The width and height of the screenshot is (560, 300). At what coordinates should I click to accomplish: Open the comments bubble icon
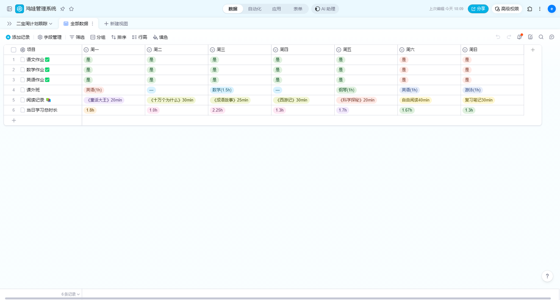point(552,37)
